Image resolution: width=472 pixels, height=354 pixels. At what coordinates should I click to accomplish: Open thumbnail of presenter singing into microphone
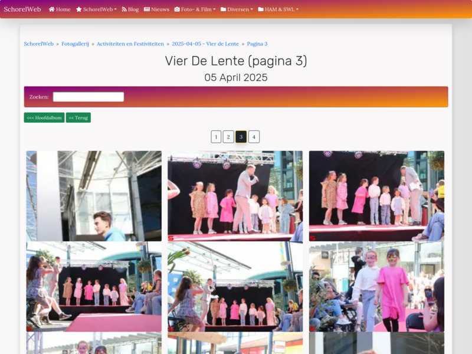tap(235, 196)
